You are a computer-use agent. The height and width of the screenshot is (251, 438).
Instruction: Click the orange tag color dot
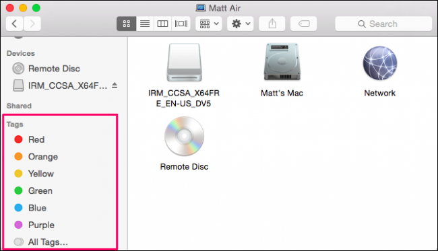tap(18, 157)
